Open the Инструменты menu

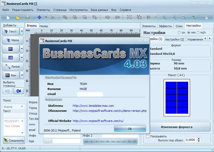79,10
